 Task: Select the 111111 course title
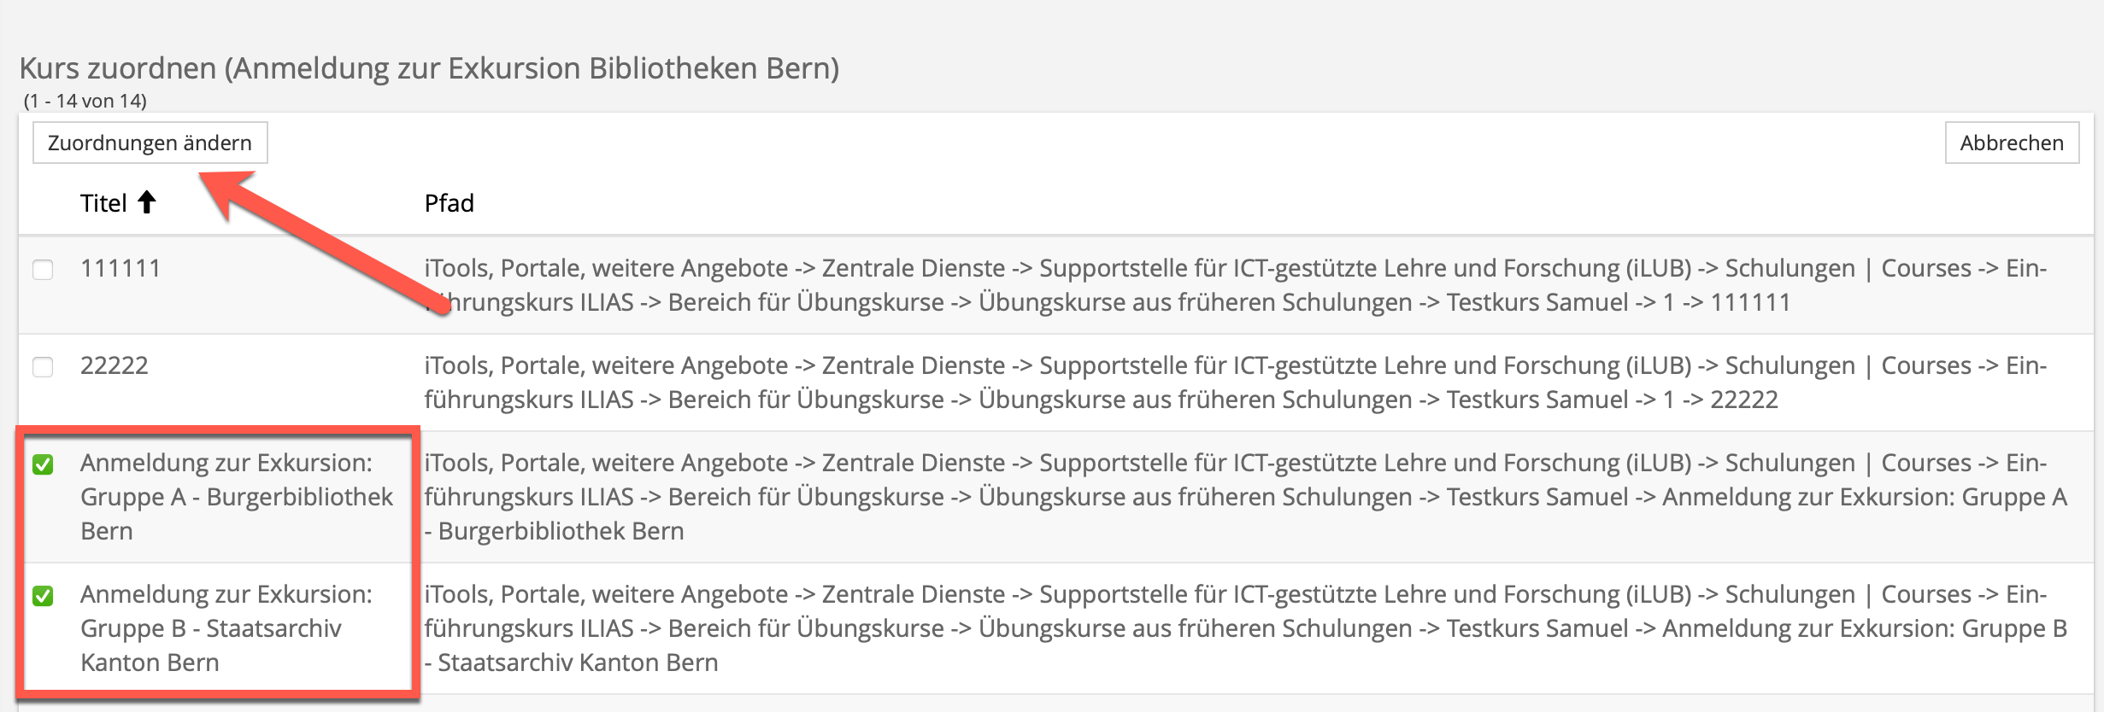coord(120,269)
